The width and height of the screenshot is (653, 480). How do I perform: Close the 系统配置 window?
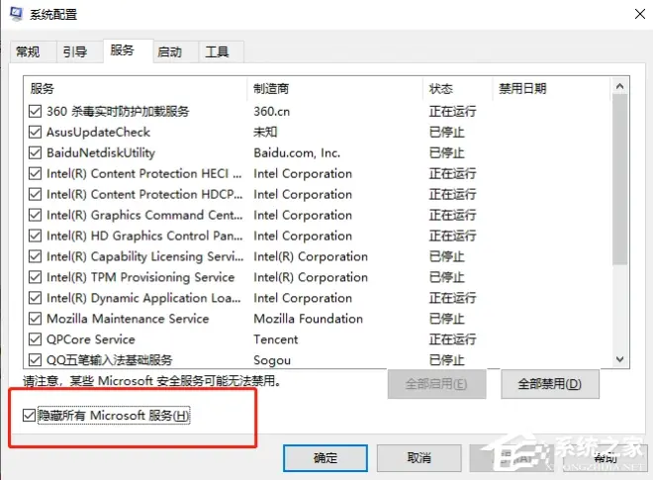640,14
